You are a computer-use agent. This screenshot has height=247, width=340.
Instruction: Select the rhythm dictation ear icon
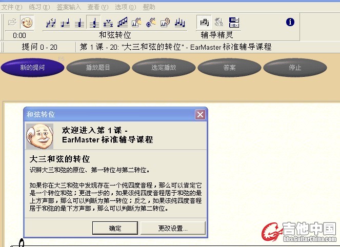tap(165, 23)
